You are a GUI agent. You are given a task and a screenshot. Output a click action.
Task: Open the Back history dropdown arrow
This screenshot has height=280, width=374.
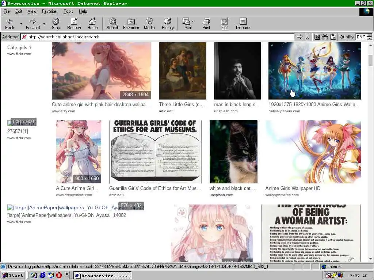click(21, 24)
